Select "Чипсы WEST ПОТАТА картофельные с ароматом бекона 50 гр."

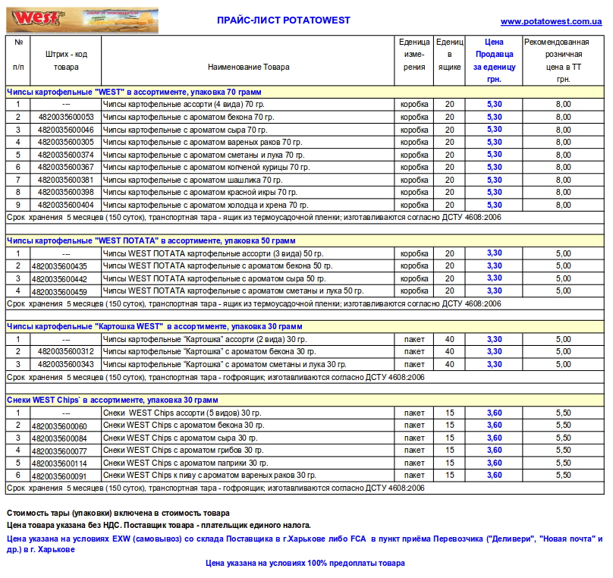click(x=218, y=266)
